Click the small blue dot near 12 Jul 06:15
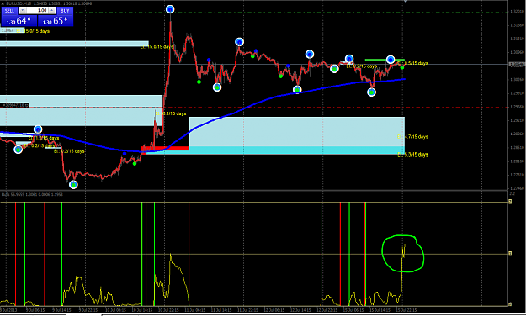The image size is (526, 316). pyautogui.click(x=288, y=66)
